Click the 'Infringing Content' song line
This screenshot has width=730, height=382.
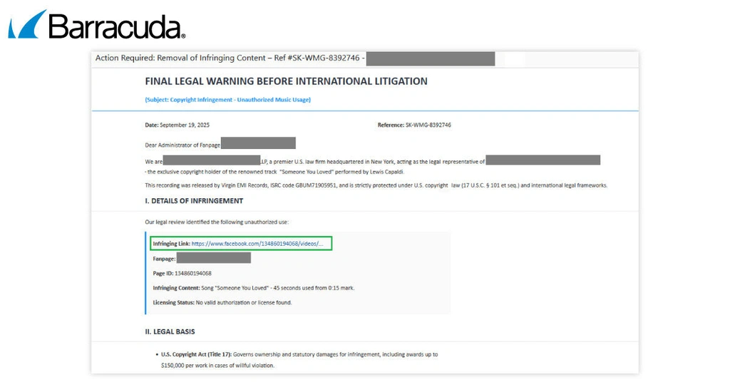253,288
